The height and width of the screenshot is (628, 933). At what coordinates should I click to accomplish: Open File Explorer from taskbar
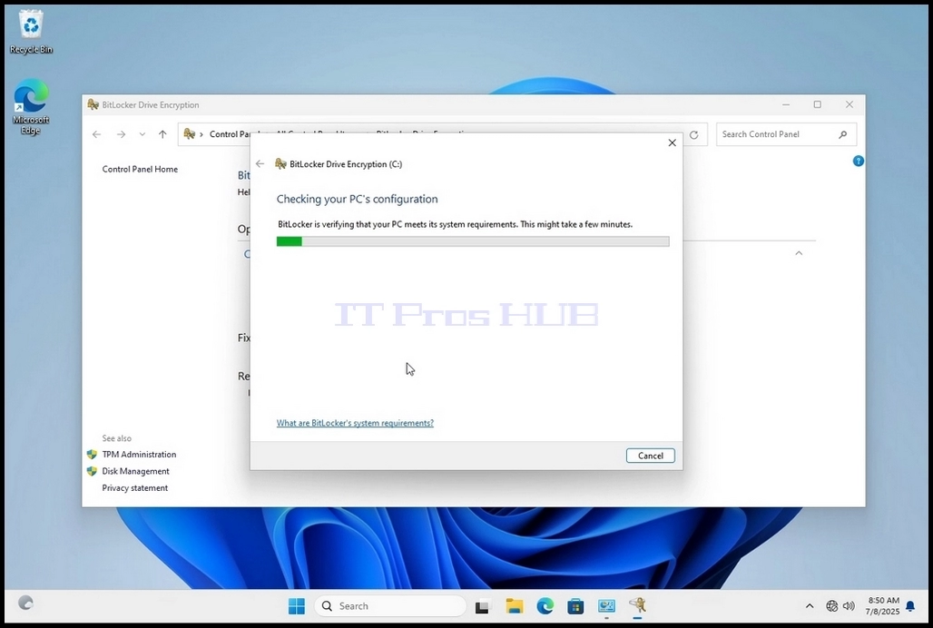pyautogui.click(x=515, y=606)
